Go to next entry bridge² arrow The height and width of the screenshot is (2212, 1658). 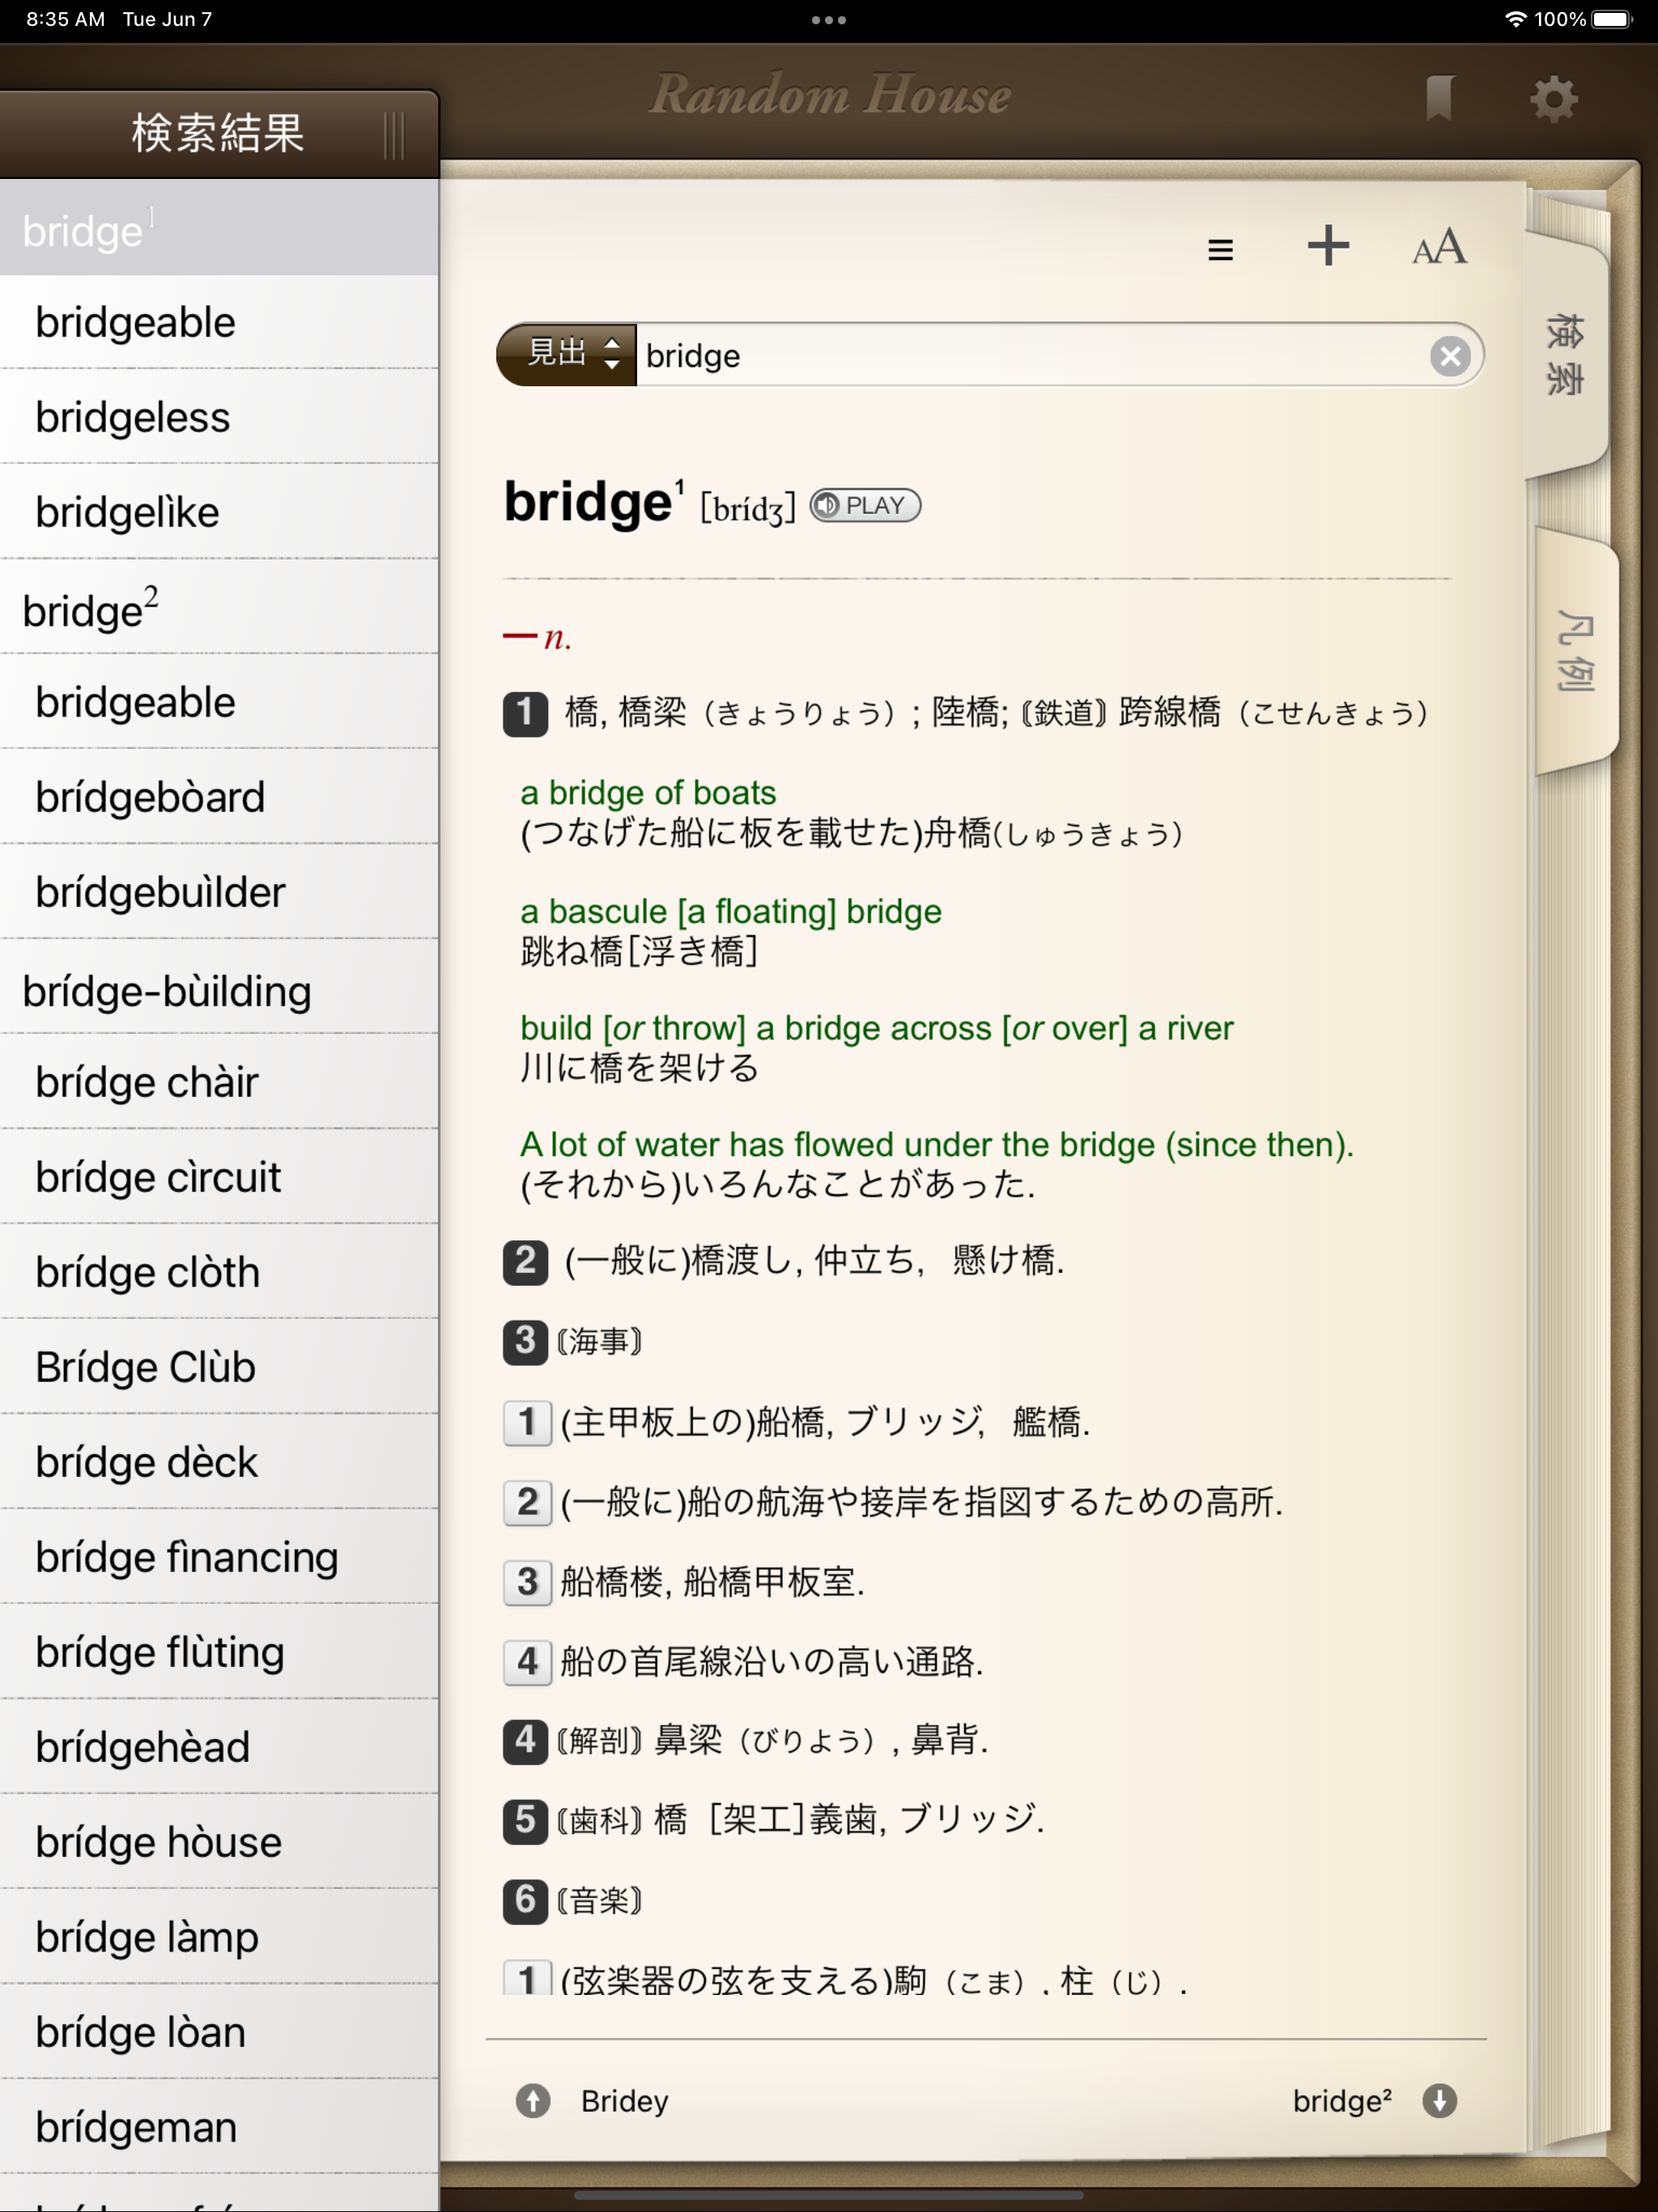(x=1439, y=2101)
